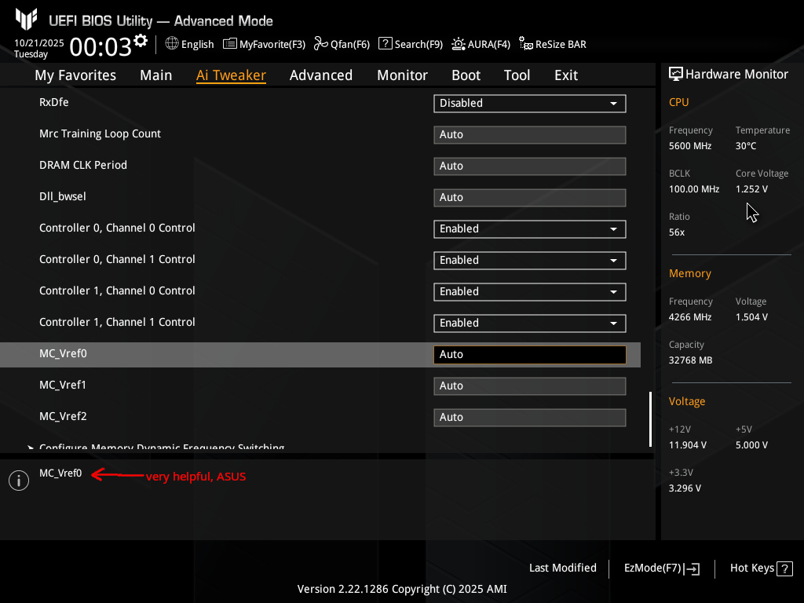Click Dll_bwsel Auto input field
This screenshot has width=804, height=603.
[x=530, y=197]
